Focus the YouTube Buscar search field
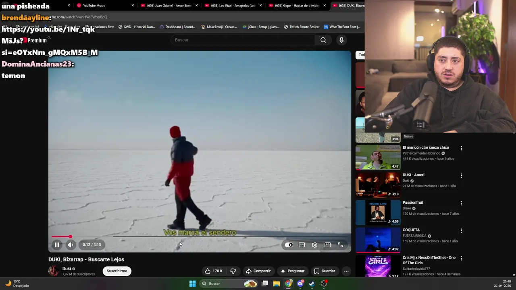 [x=243, y=40]
